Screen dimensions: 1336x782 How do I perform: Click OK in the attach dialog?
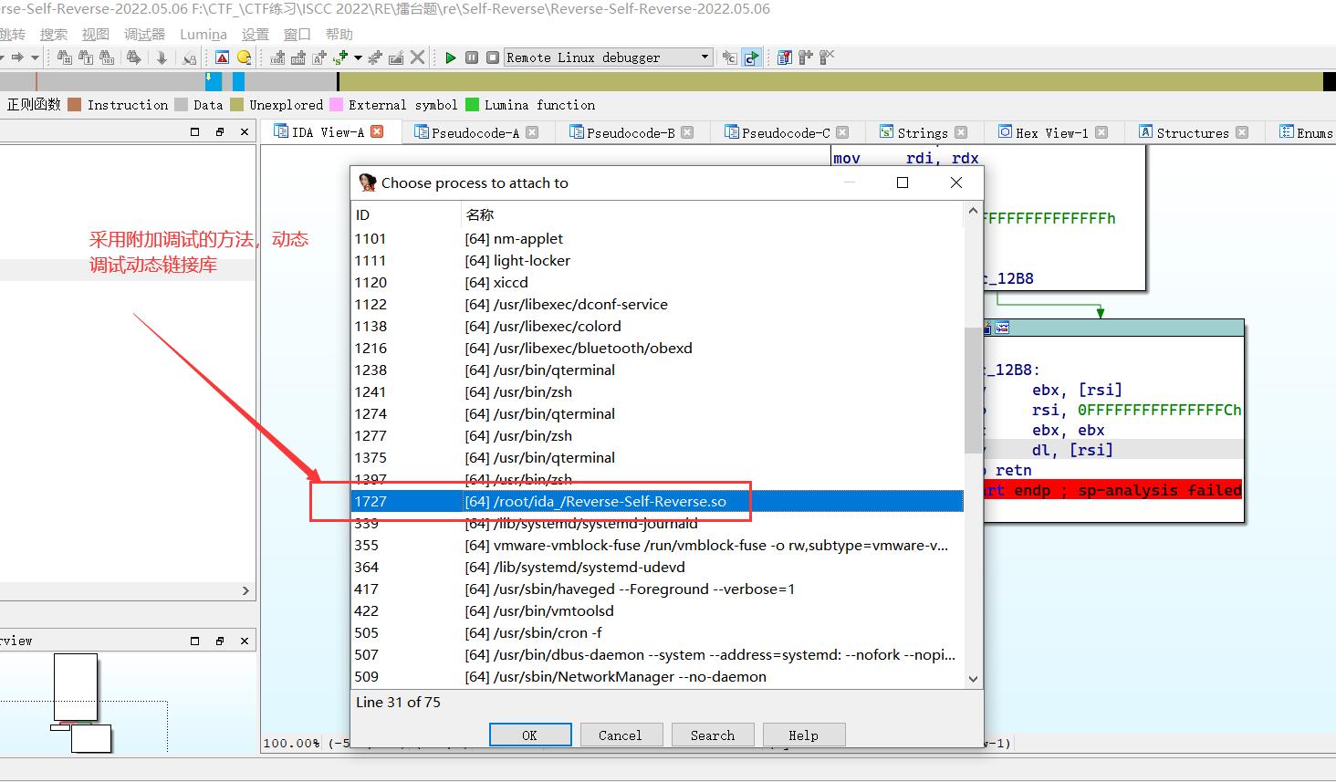(530, 735)
